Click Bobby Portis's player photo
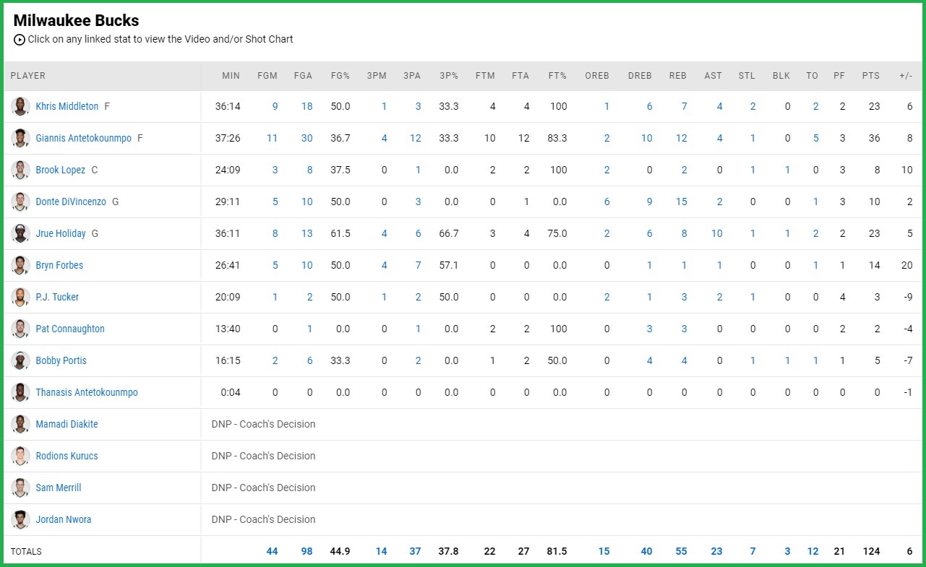This screenshot has height=567, width=926. 20,360
